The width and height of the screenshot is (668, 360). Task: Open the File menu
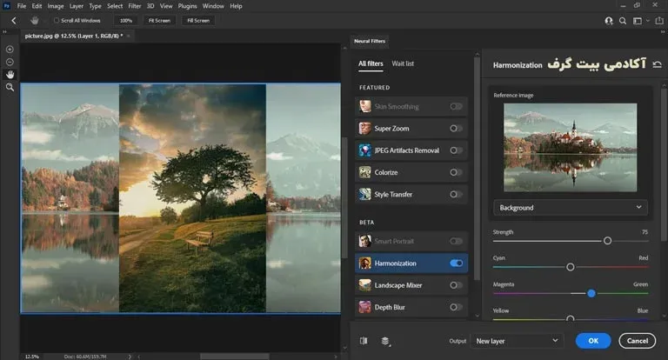[x=21, y=6]
